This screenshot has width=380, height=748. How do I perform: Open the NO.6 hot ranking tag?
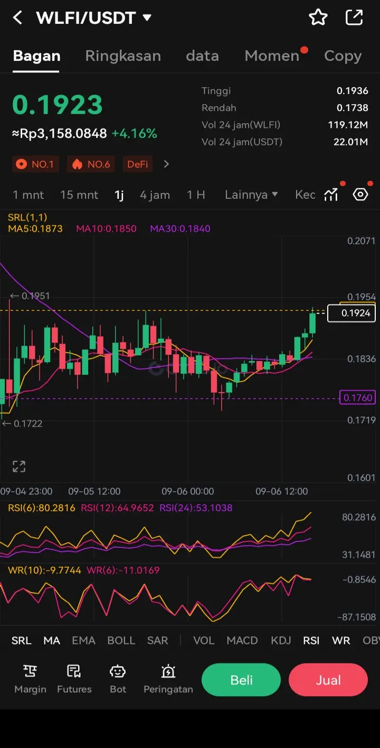91,164
